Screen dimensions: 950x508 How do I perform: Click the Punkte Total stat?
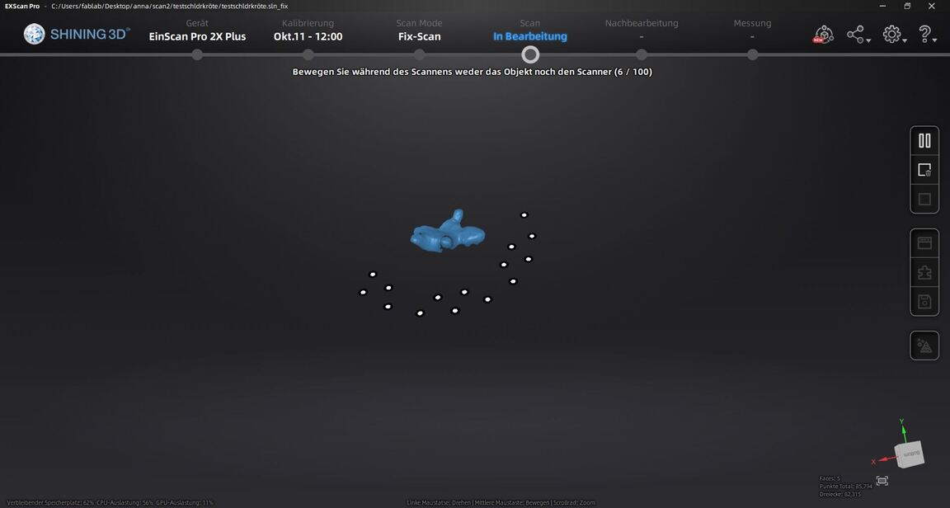tap(846, 487)
